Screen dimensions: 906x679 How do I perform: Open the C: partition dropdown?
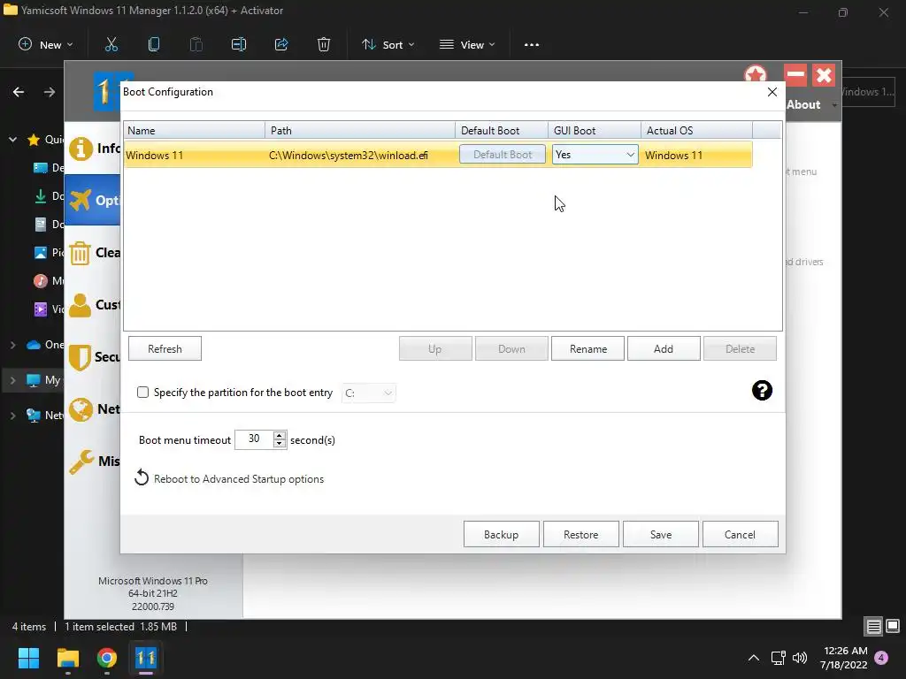click(369, 393)
